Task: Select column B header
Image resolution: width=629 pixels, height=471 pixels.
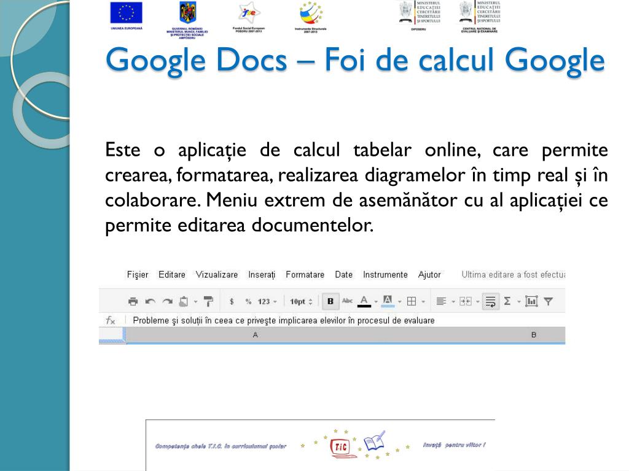Action: pos(534,335)
